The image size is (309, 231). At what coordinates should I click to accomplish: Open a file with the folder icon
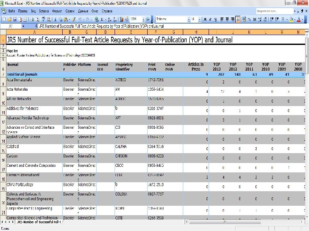click(x=9, y=19)
